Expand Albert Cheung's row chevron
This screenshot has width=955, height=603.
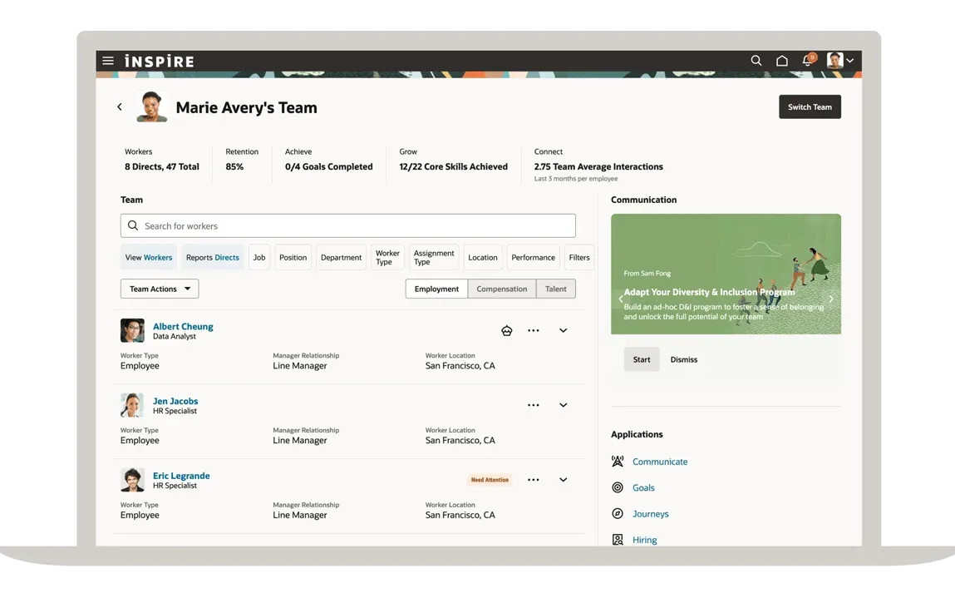[564, 330]
